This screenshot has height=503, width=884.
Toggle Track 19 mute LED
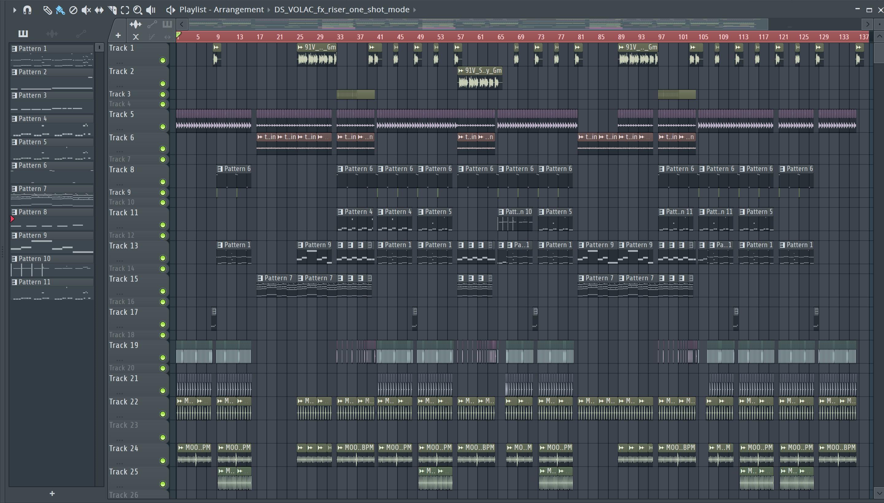tap(163, 357)
